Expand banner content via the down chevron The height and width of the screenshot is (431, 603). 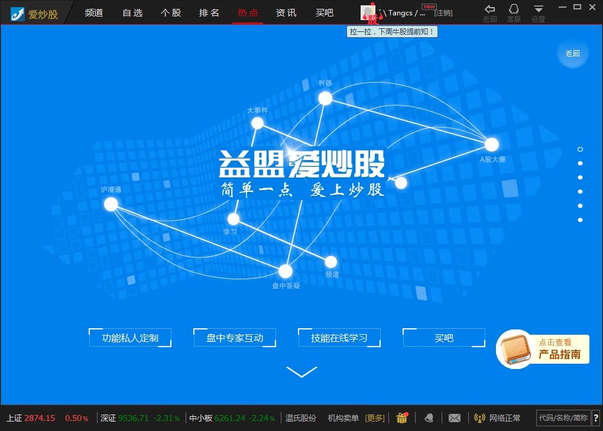tap(302, 372)
